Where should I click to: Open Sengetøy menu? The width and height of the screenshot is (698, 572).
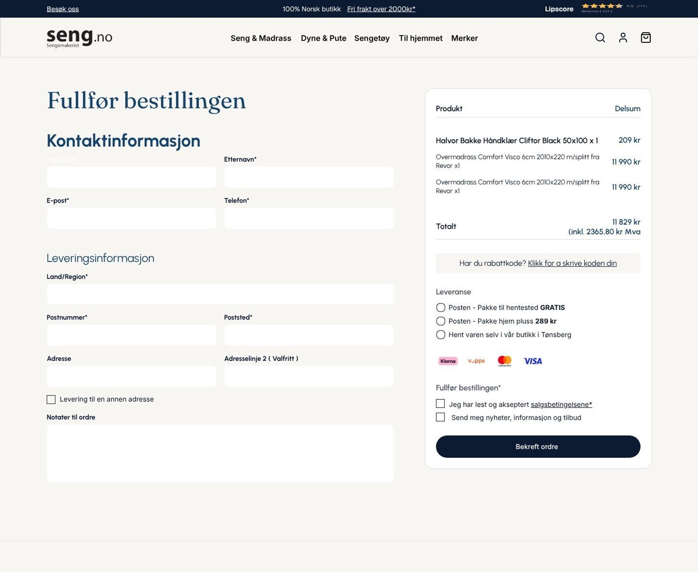(x=372, y=38)
